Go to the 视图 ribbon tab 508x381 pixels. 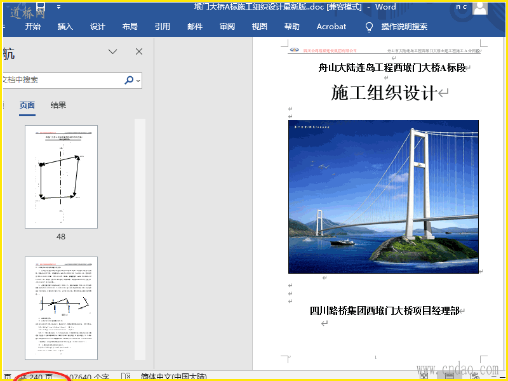click(x=260, y=27)
